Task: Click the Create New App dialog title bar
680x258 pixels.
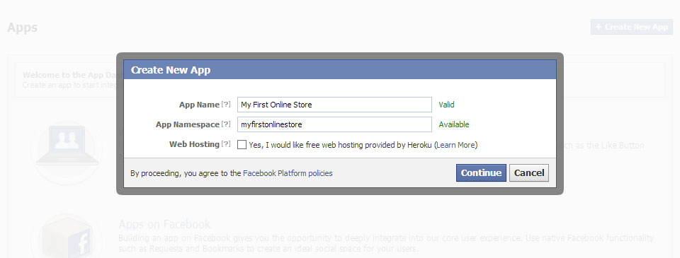Action: [x=339, y=70]
